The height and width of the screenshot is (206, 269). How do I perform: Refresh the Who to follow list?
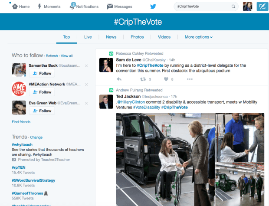[52, 56]
